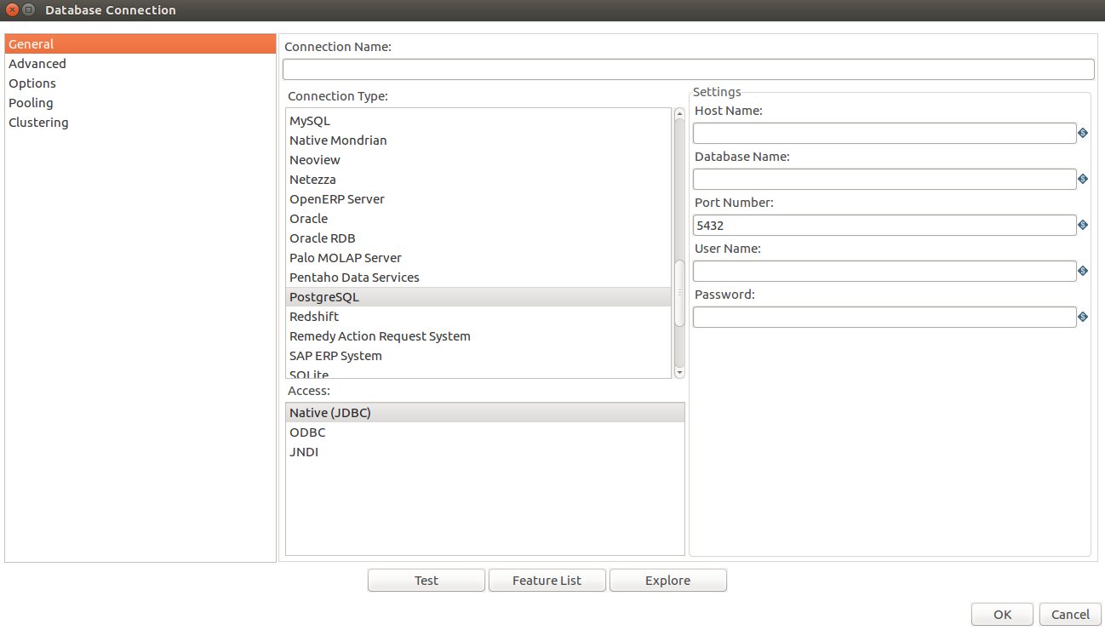Viewport: 1105px width, 630px height.
Task: Click variable icon beside User Name field
Action: (x=1083, y=271)
